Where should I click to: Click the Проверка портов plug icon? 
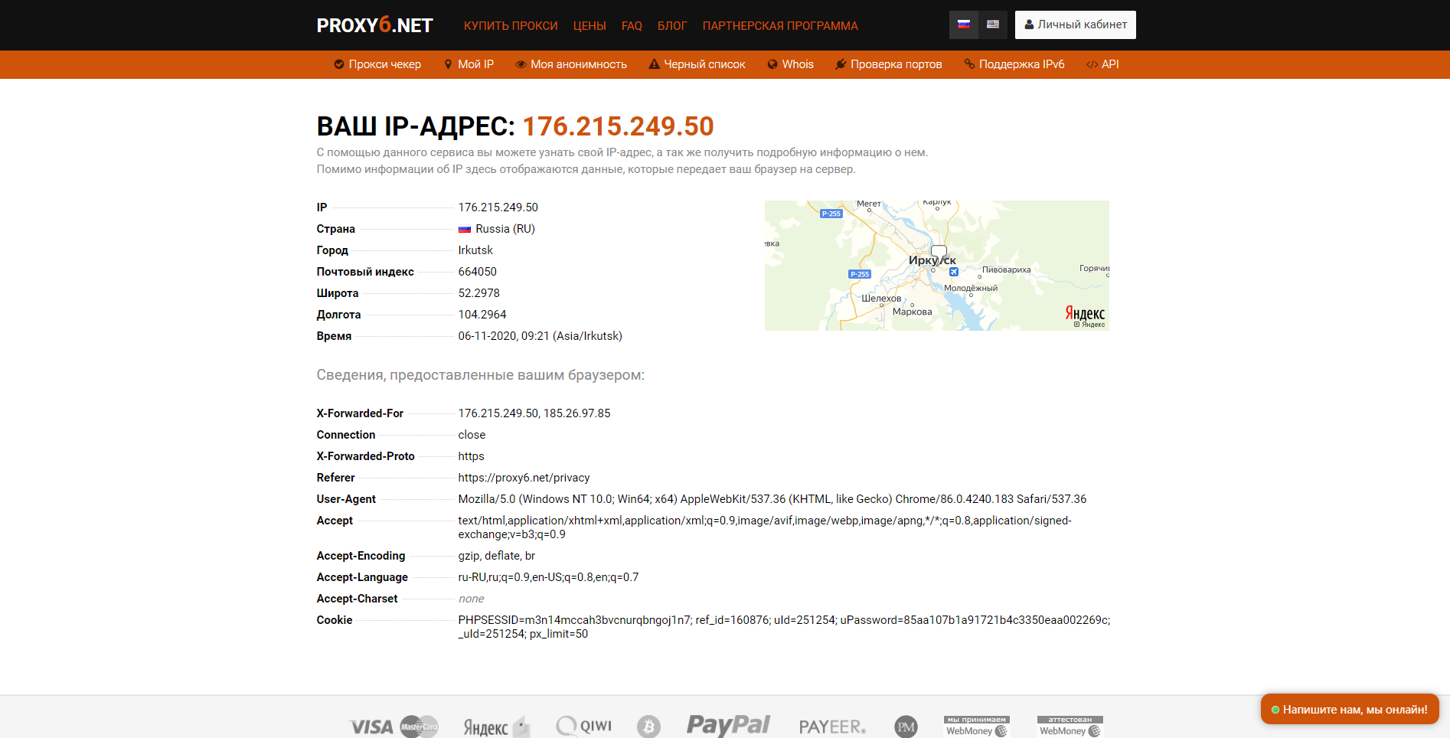click(x=841, y=64)
